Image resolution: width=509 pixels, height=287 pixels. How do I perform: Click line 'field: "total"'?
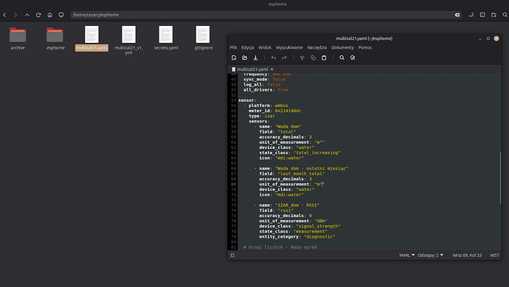click(x=277, y=132)
